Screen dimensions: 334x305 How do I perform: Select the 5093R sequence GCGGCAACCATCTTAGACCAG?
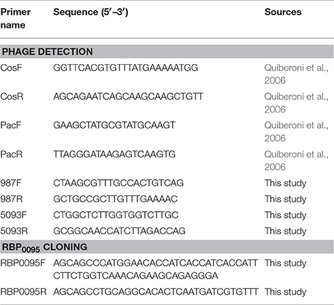click(119, 231)
